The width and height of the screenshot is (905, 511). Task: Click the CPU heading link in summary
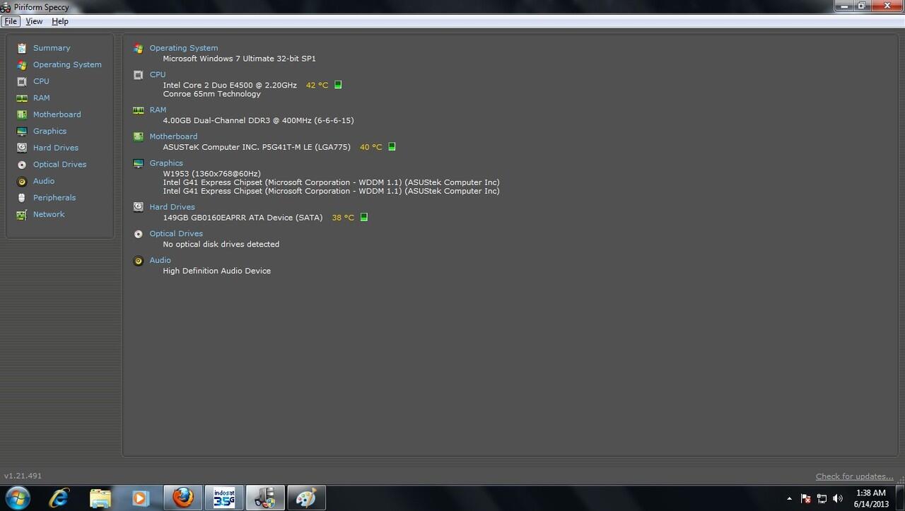click(x=158, y=74)
